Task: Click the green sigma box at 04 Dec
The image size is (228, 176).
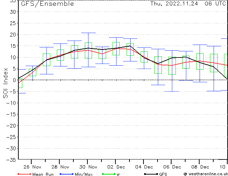Action: pos(144,57)
